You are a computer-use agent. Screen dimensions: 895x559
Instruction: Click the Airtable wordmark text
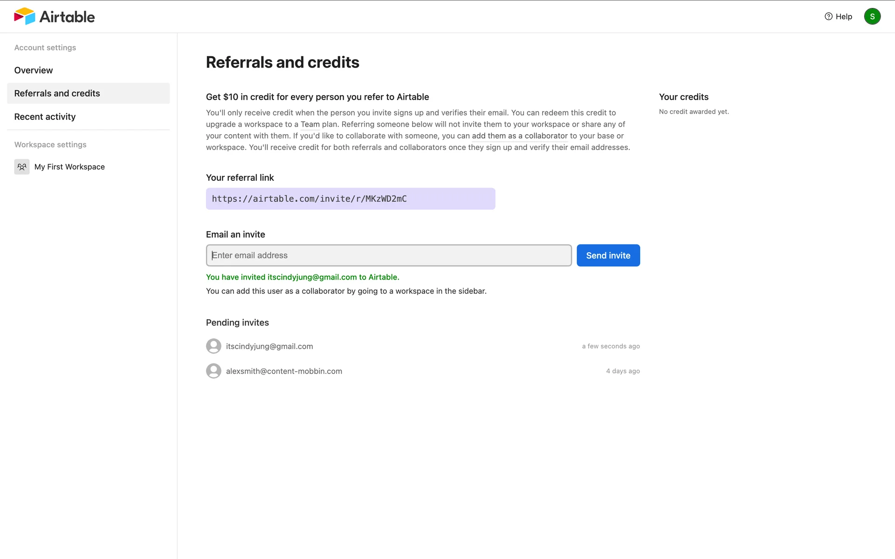67,17
